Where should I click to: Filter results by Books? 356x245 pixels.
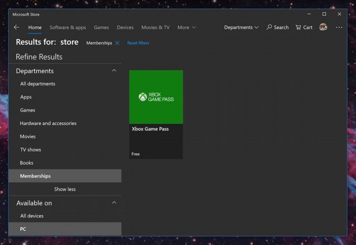pyautogui.click(x=65, y=163)
